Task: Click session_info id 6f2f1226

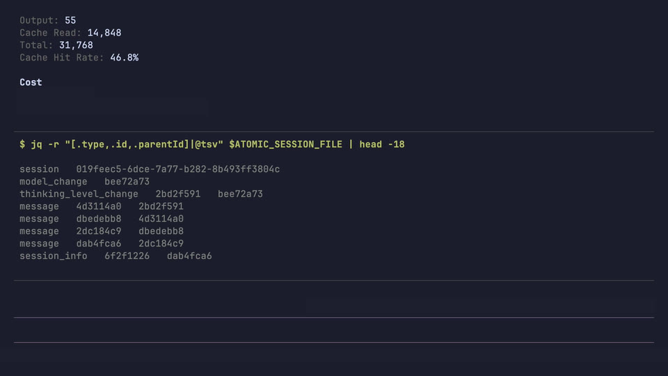Action: tap(127, 256)
